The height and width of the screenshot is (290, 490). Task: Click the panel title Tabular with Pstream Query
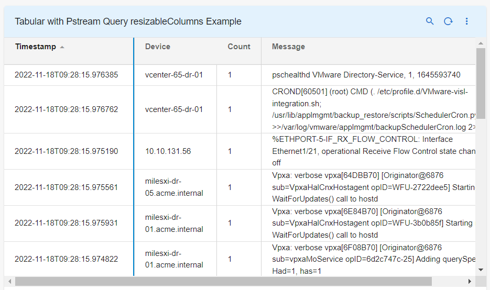point(128,21)
